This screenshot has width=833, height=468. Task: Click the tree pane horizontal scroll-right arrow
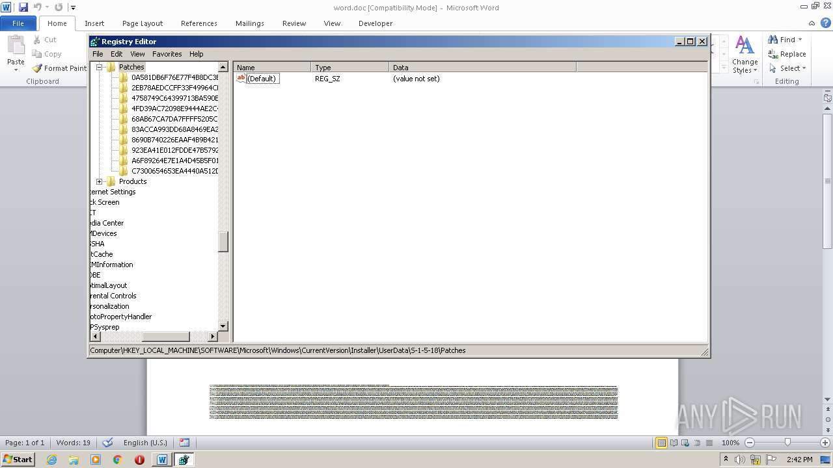(213, 337)
